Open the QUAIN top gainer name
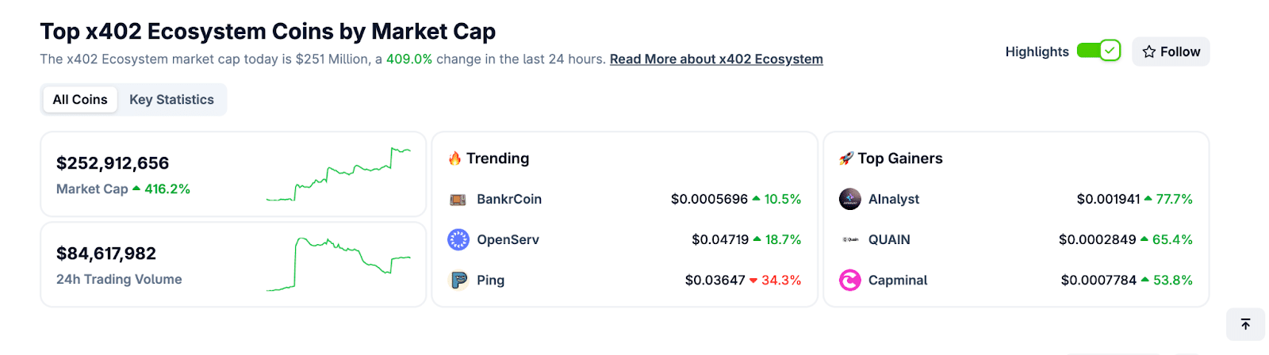 tap(889, 239)
